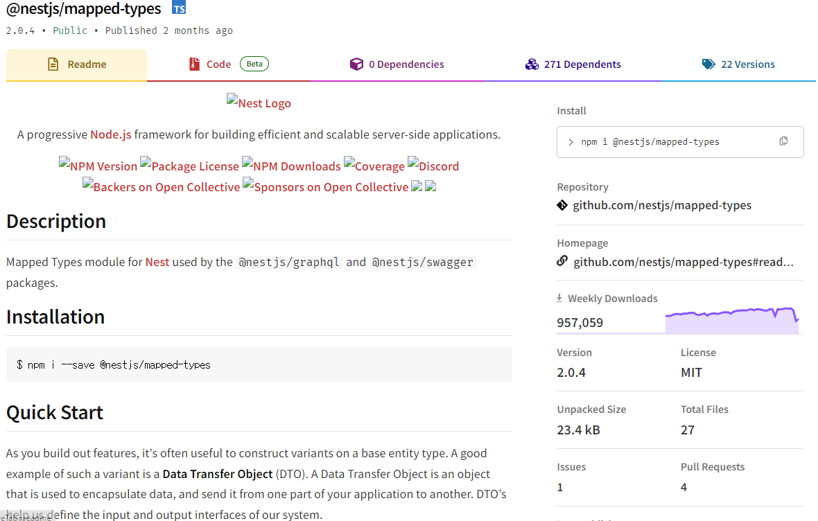Click the NPM Downloads badge

point(291,166)
